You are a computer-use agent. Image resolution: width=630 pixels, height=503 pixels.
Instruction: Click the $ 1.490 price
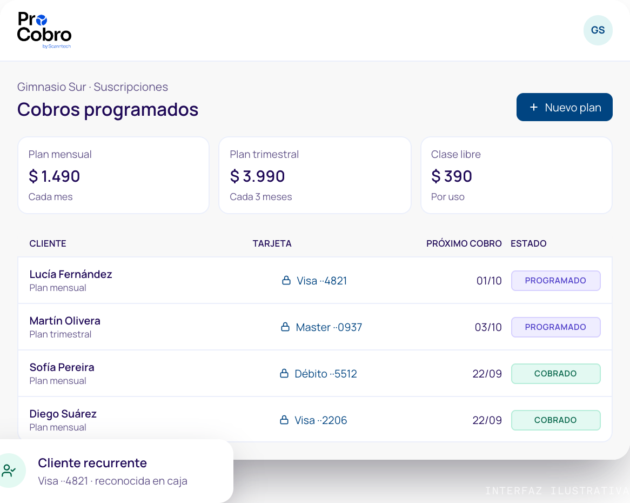pyautogui.click(x=54, y=176)
